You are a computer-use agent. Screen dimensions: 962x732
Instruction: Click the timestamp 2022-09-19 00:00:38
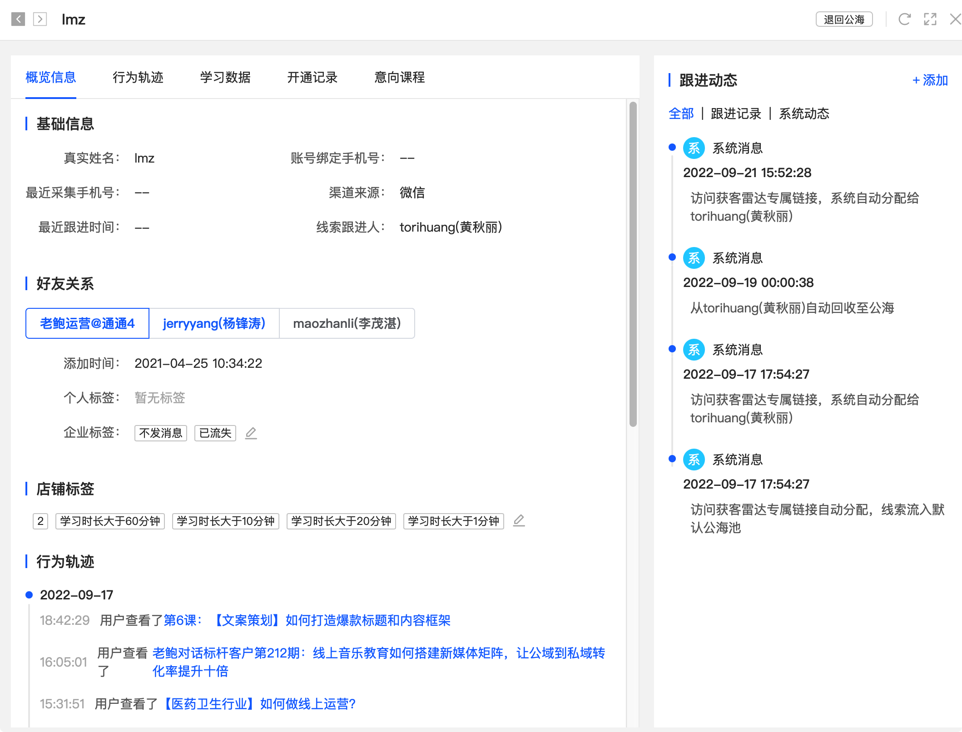pyautogui.click(x=749, y=282)
